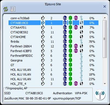Screen dimensions: 110x105
Task: Click the TKIP encryption value
Action: (x=78, y=98)
